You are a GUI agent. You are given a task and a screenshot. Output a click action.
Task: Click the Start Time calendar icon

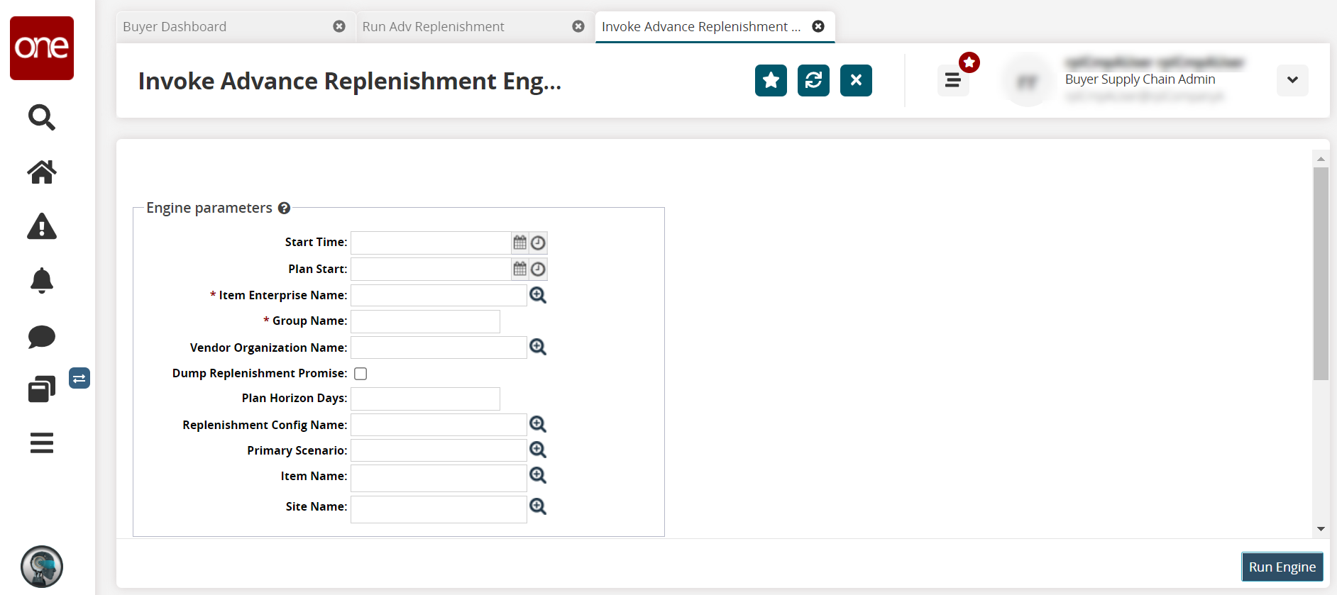[x=520, y=243]
